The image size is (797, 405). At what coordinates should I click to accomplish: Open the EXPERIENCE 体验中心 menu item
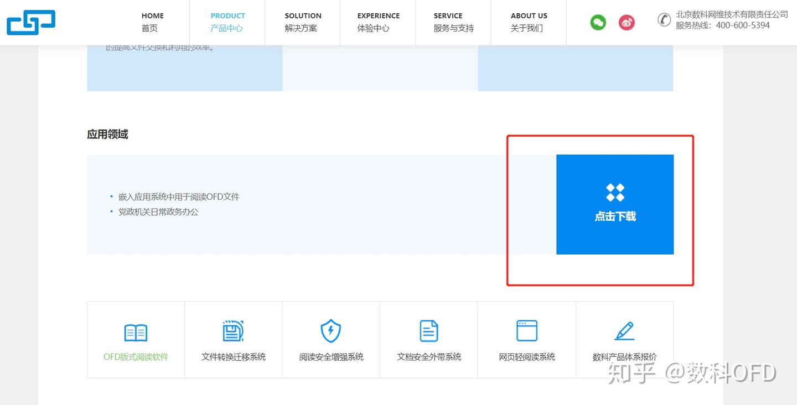pos(378,22)
